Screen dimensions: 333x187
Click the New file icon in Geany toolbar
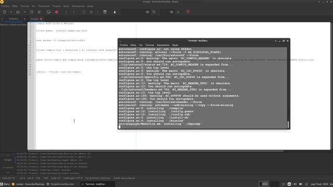click(x=4, y=12)
